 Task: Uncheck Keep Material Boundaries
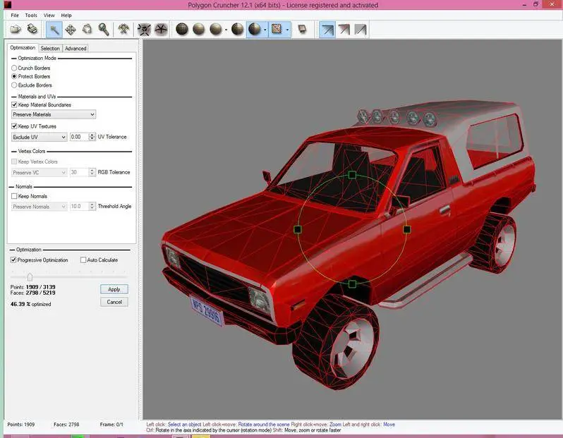(x=14, y=105)
